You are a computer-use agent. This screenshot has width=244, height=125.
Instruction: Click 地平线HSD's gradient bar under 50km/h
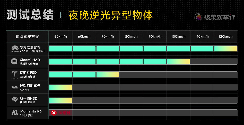(x=60, y=100)
